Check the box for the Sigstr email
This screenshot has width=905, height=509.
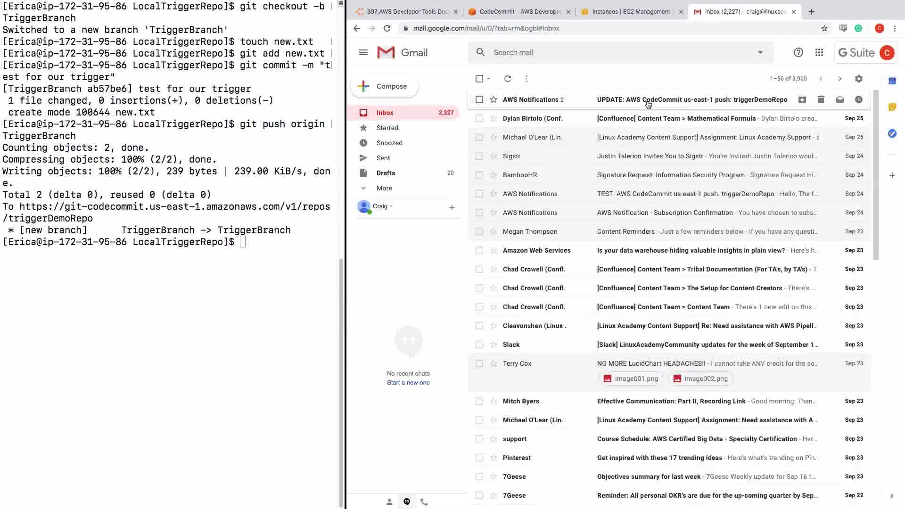tap(479, 156)
